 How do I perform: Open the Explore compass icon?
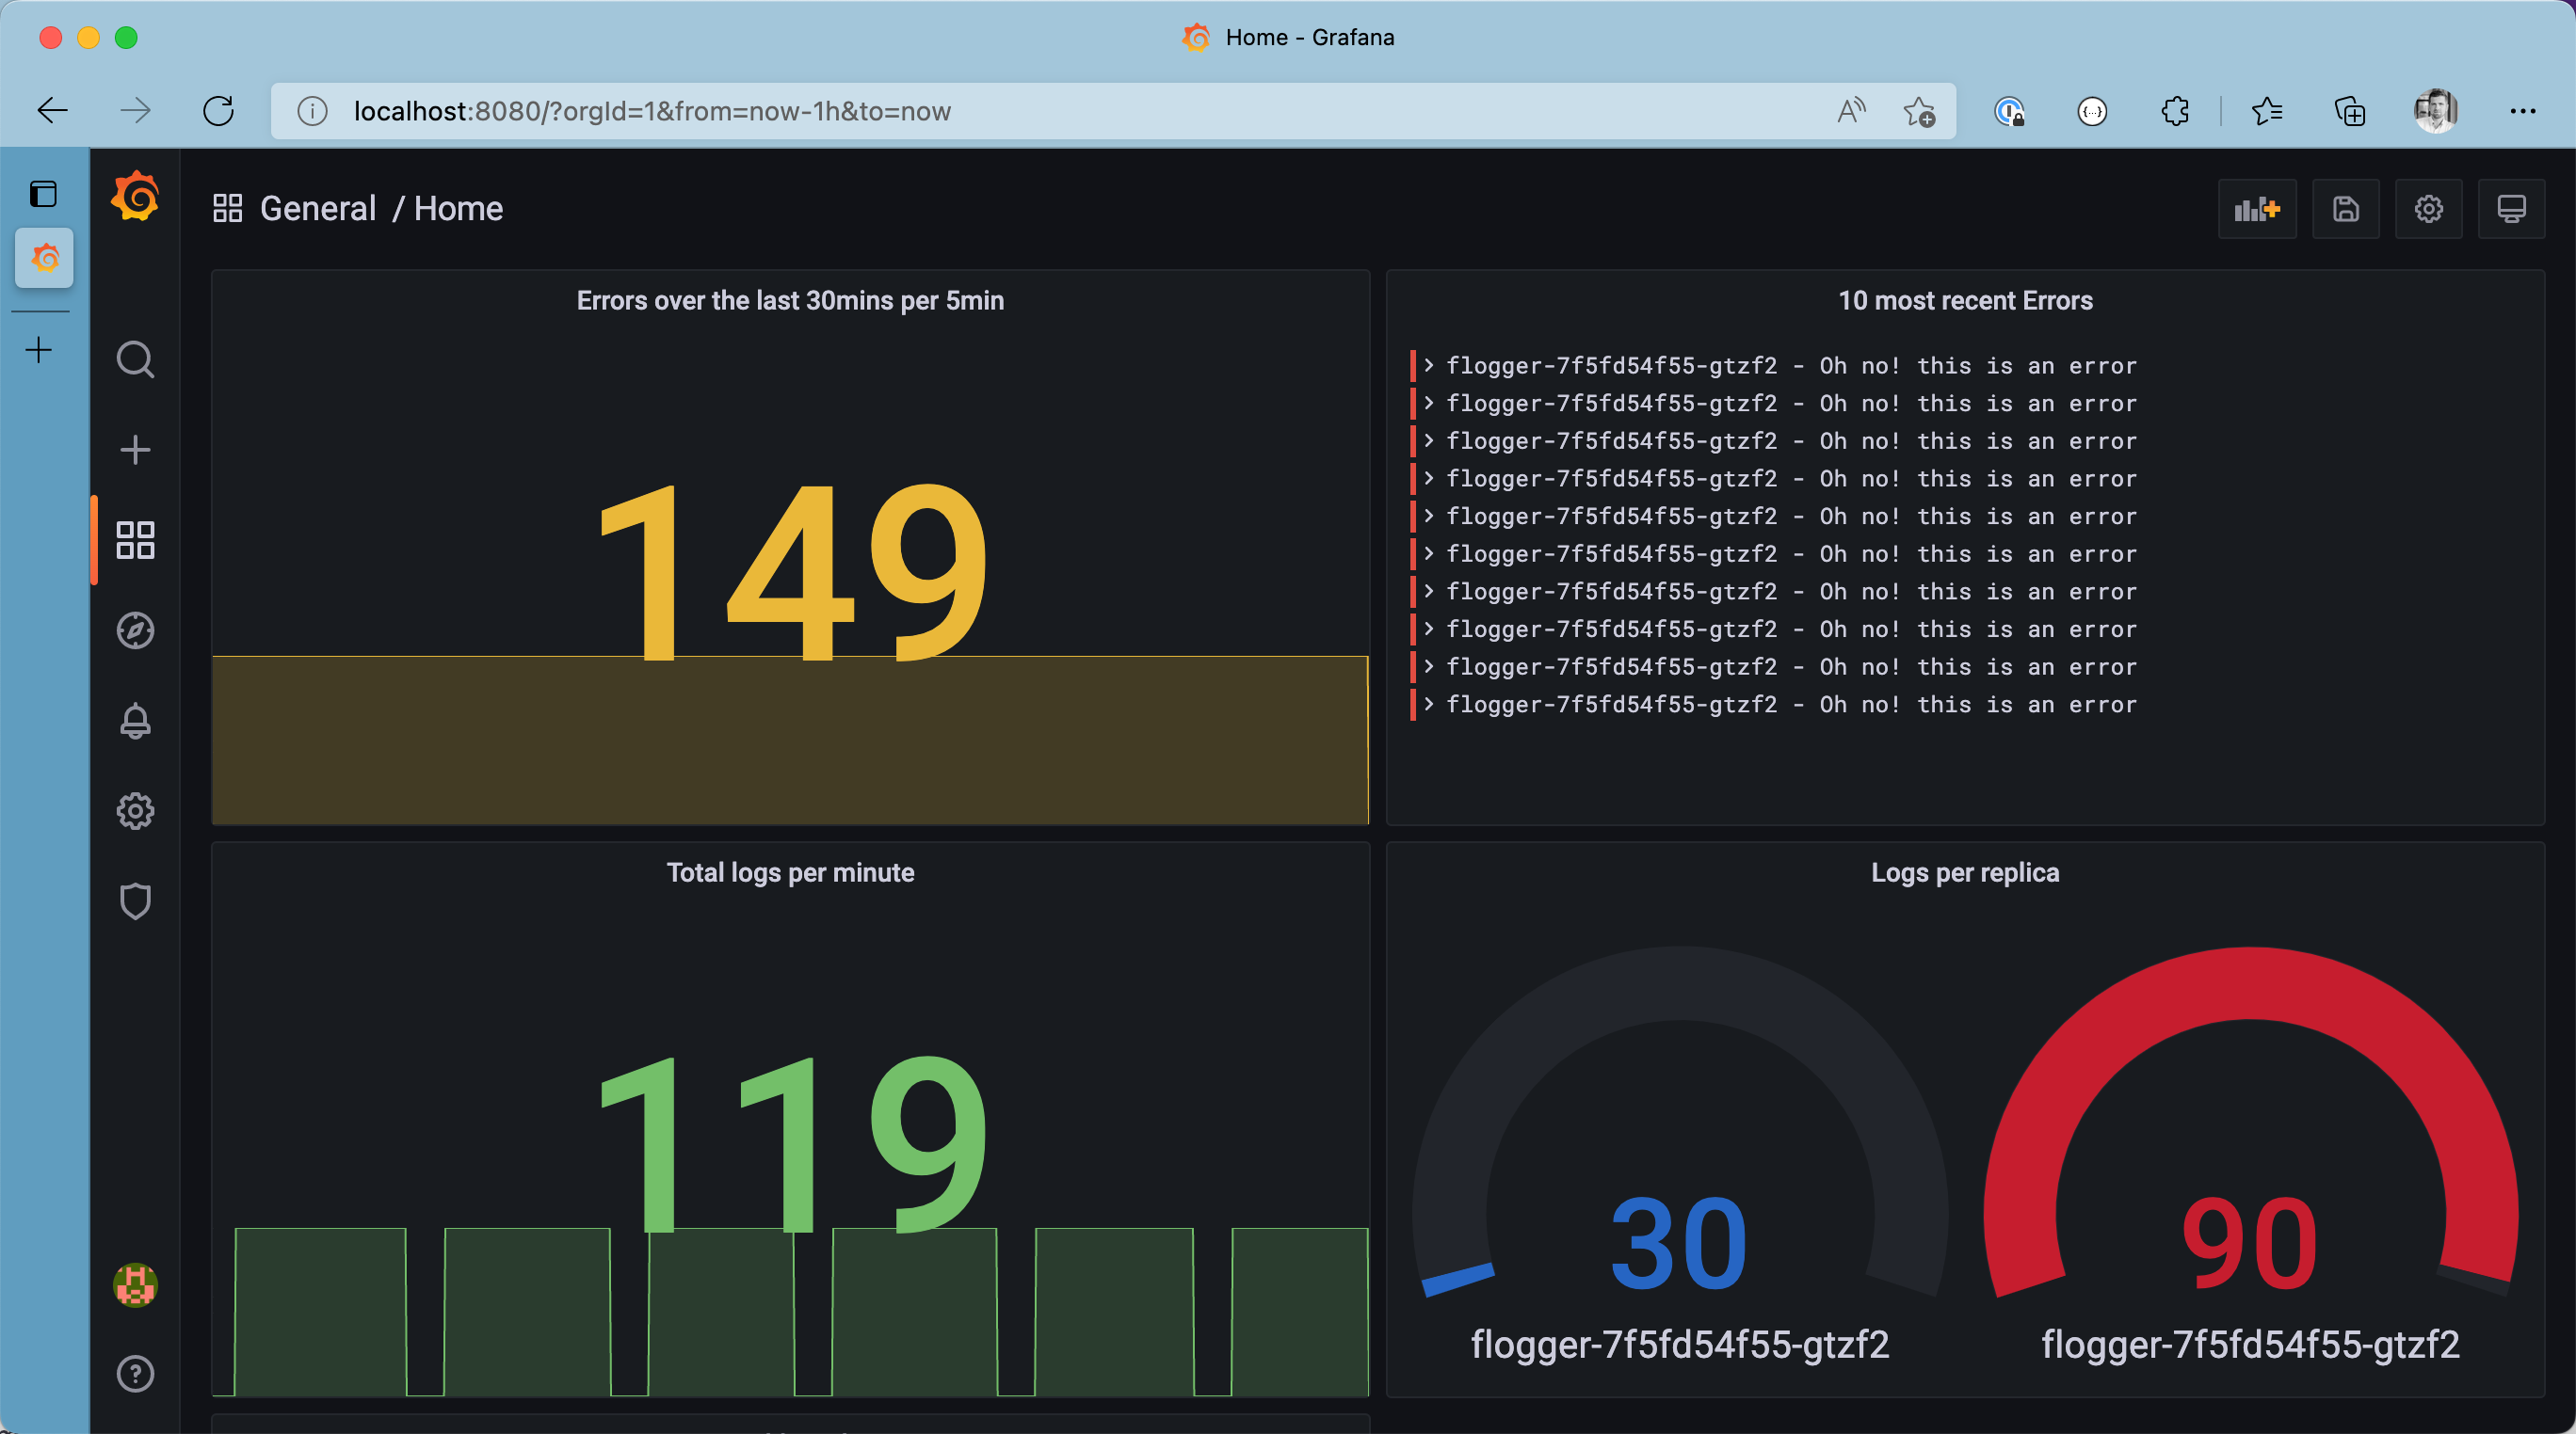point(135,630)
